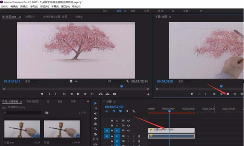The width and height of the screenshot is (244, 146).
Task: Open the Project panel menu icon
Action: [x=21, y=102]
